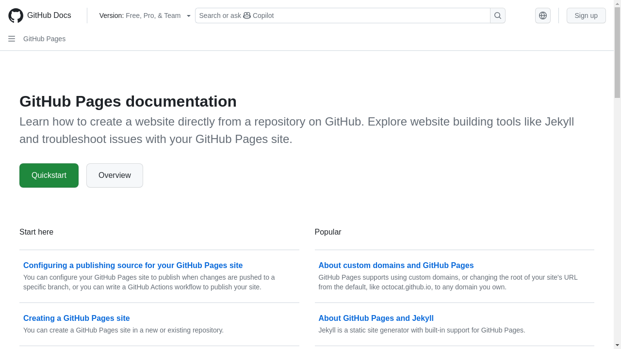
Task: Click the scrollbar up arrow
Action: 617,3
